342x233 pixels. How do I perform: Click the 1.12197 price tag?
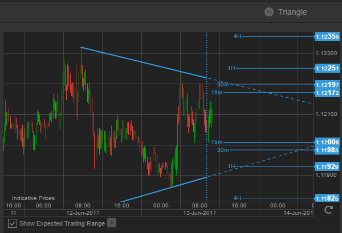327,85
